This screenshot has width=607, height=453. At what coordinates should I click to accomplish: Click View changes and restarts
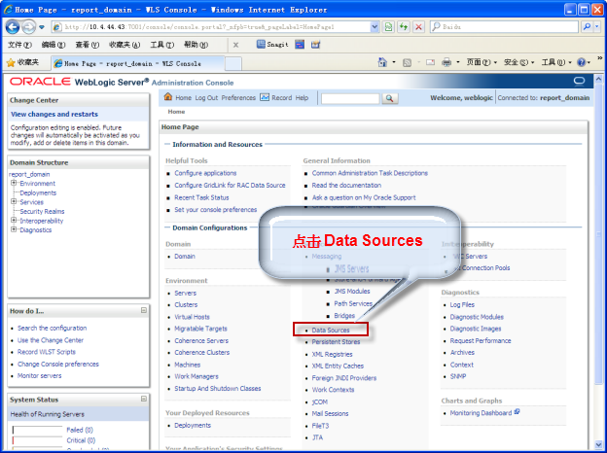(54, 114)
